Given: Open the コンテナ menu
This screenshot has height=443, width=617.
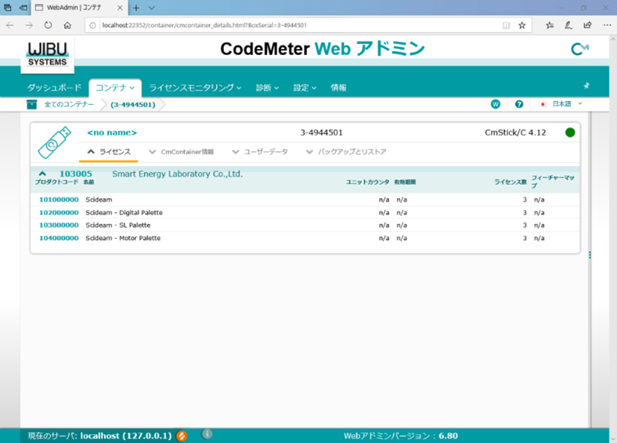Looking at the screenshot, I should pyautogui.click(x=115, y=88).
